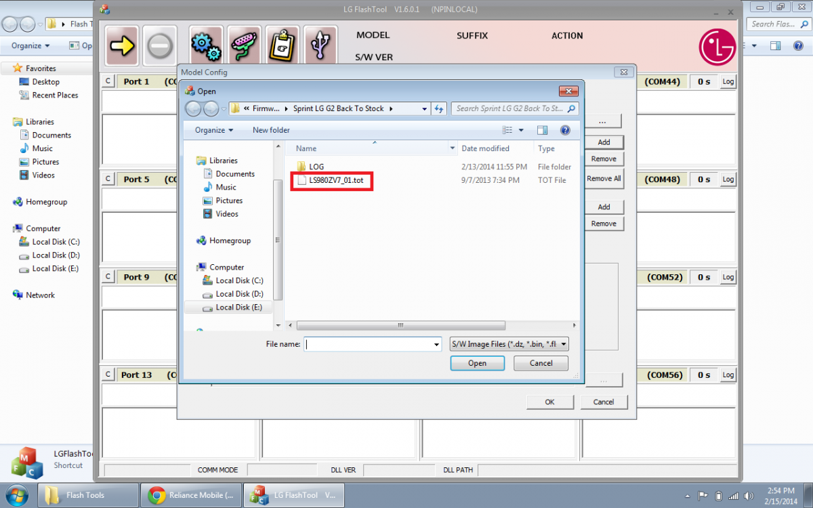The width and height of the screenshot is (813, 508).
Task: Click the horizontal scrollbar under the file list
Action: pyautogui.click(x=401, y=325)
